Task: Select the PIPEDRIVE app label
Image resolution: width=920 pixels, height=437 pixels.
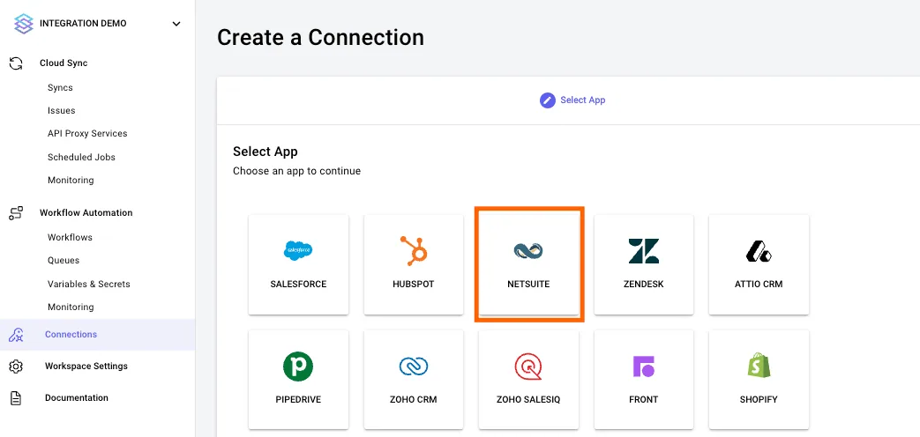Action: click(x=298, y=399)
